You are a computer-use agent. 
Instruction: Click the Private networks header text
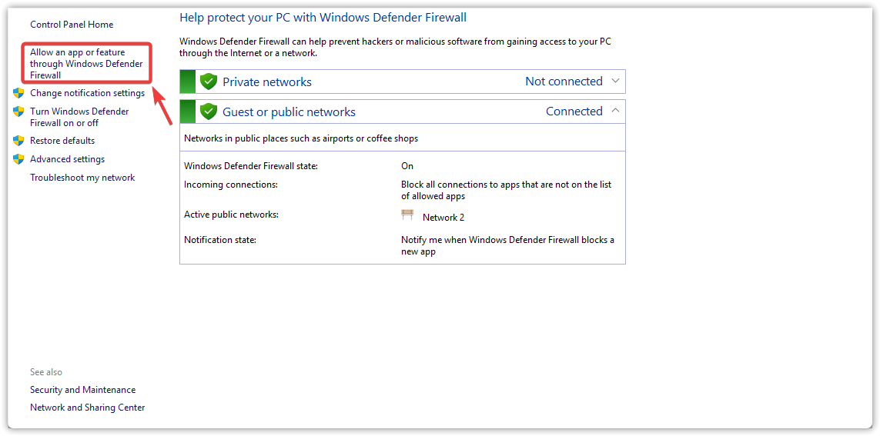(x=267, y=82)
